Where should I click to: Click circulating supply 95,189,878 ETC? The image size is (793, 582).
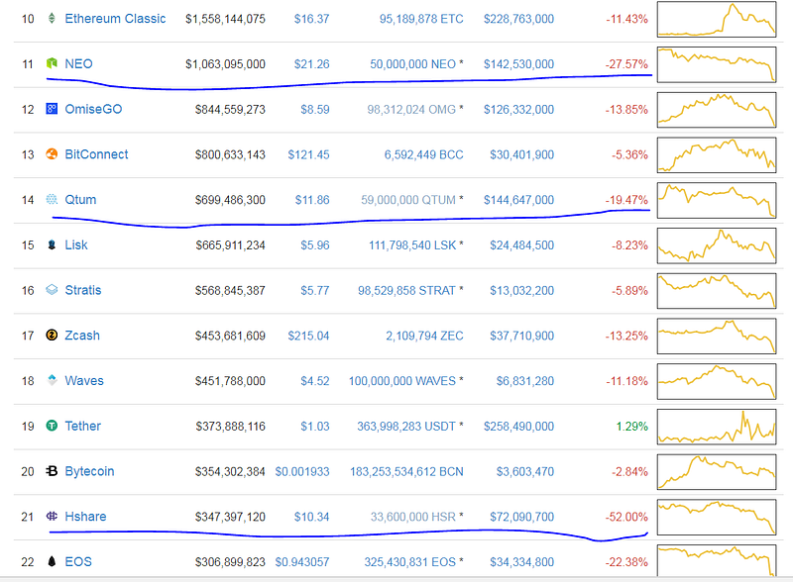coord(421,19)
